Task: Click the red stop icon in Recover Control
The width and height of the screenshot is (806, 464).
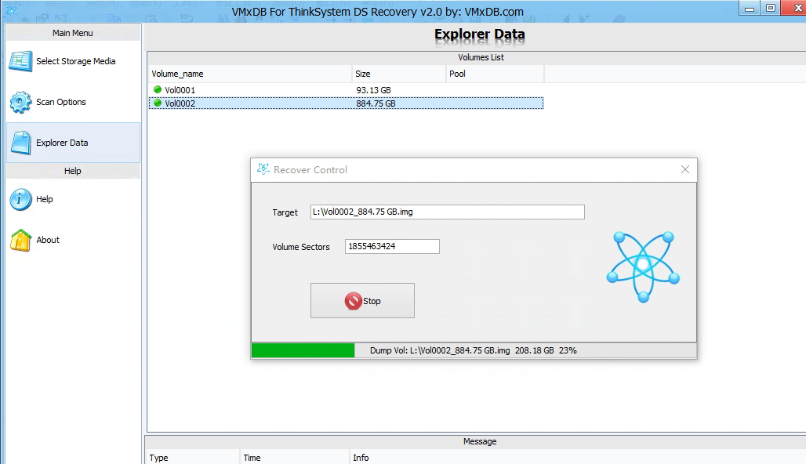Action: click(x=353, y=301)
